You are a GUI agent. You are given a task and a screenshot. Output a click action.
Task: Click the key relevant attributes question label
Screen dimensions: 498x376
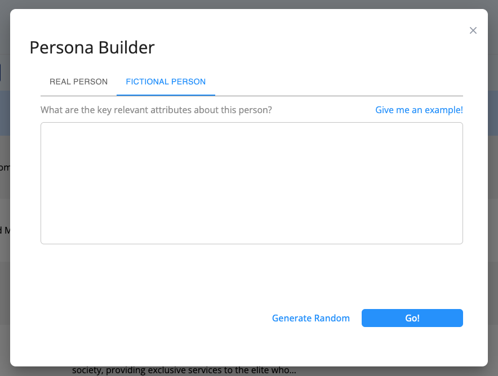click(156, 110)
